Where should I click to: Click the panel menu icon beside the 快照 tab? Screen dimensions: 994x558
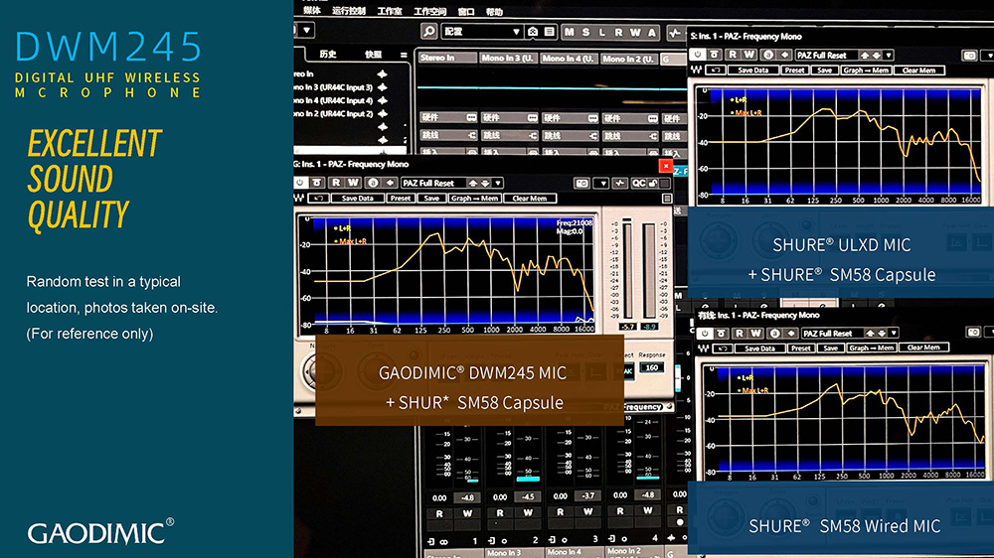click(x=404, y=55)
